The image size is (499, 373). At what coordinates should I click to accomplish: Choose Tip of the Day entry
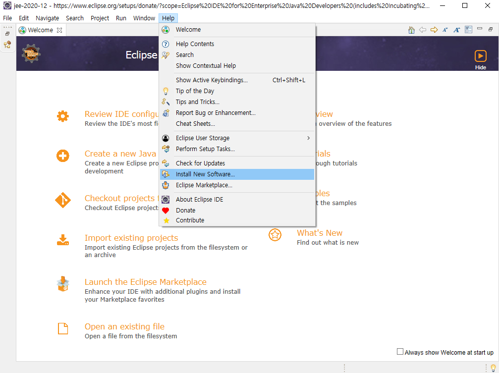coord(237,91)
